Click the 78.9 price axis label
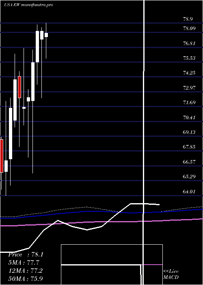This screenshot has width=203, height=285. pos(188,19)
